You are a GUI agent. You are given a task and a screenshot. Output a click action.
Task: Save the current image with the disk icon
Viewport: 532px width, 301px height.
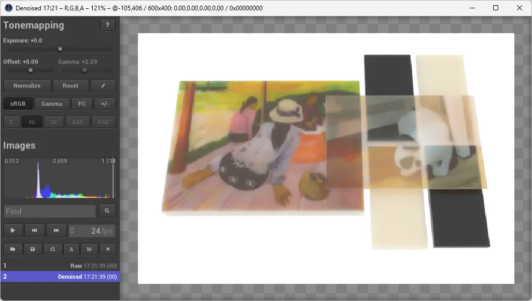click(32, 249)
